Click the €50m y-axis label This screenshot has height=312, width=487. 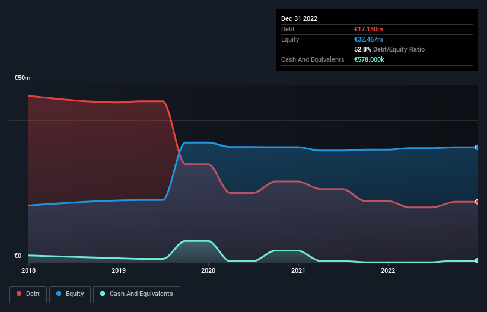tap(23, 78)
